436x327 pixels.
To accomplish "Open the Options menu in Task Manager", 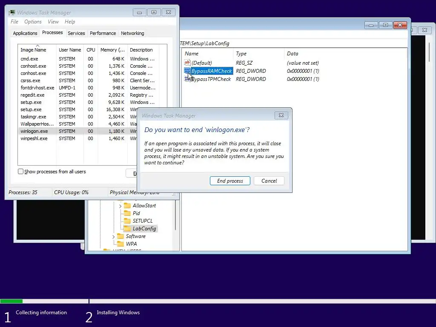I will tap(33, 22).
